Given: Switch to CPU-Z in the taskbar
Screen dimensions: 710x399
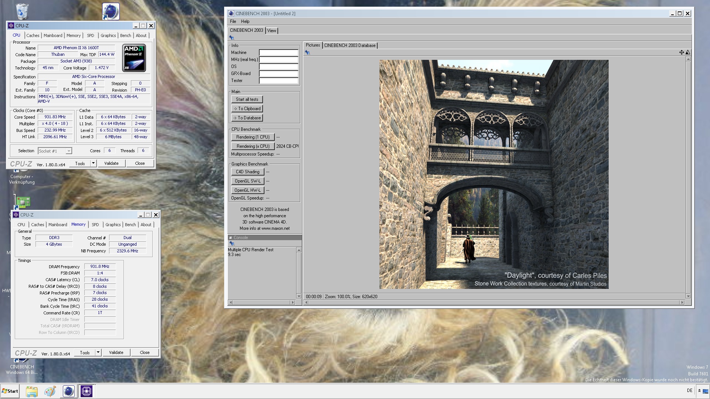Looking at the screenshot, I should (x=87, y=391).
